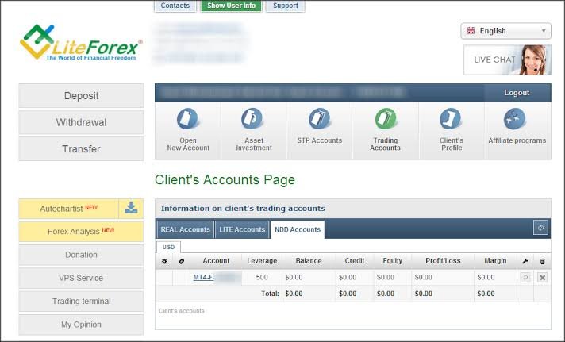Open the English language dropdown
This screenshot has height=342, width=565.
[506, 31]
